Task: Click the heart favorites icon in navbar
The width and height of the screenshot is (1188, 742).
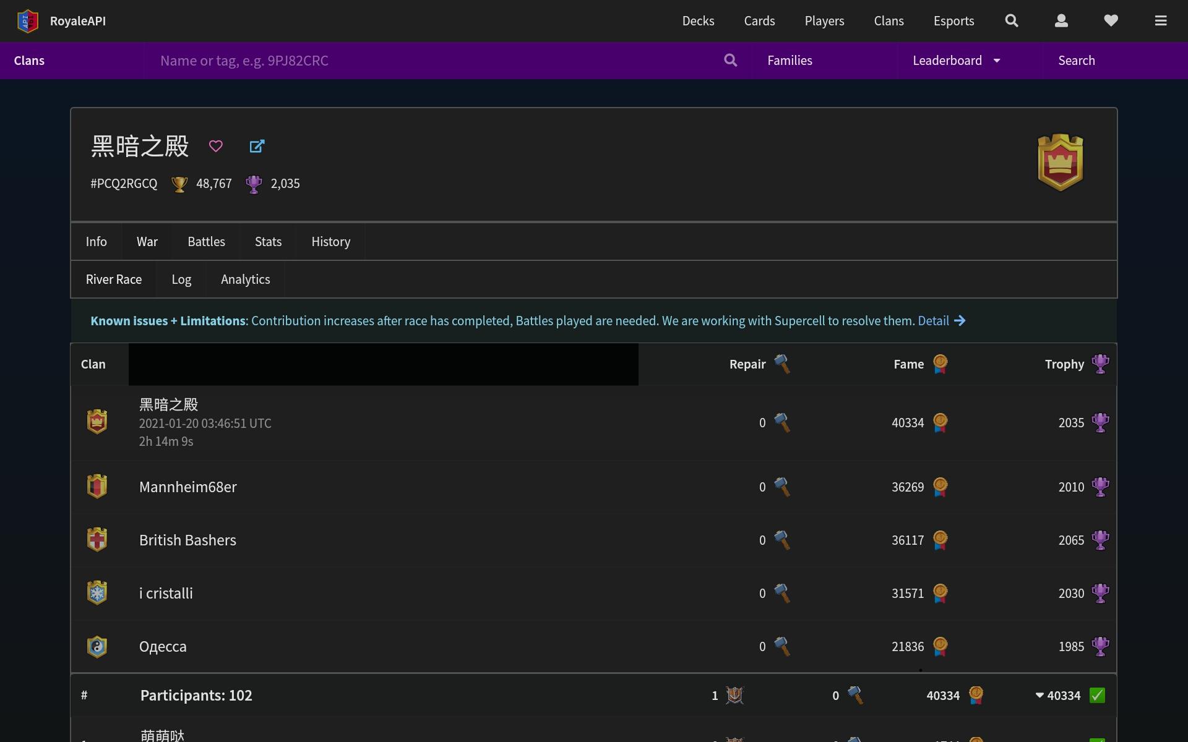Action: point(1111,21)
